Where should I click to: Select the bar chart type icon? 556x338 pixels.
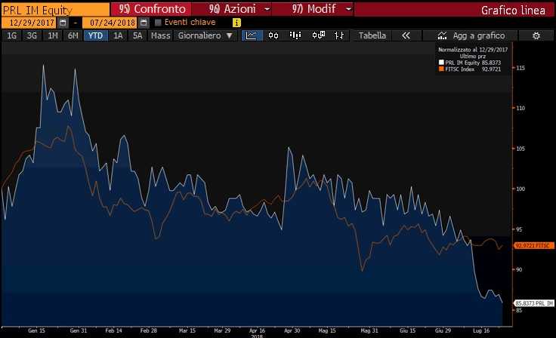click(295, 35)
